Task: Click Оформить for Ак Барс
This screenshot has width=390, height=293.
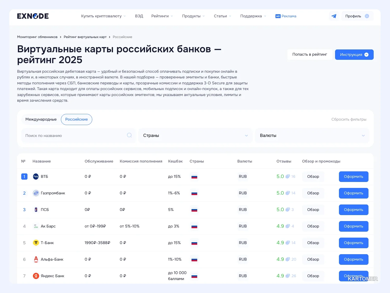Action: click(x=353, y=226)
